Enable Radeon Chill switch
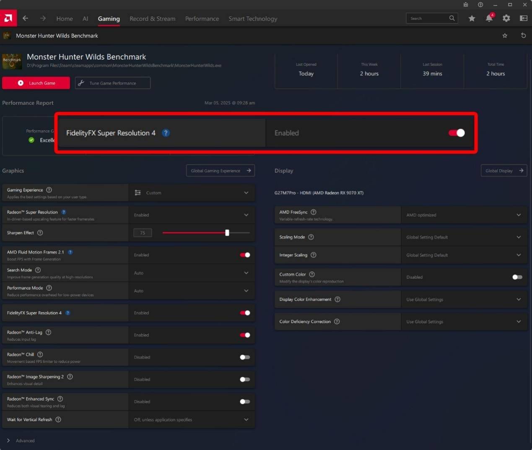The width and height of the screenshot is (532, 450). tap(245, 357)
